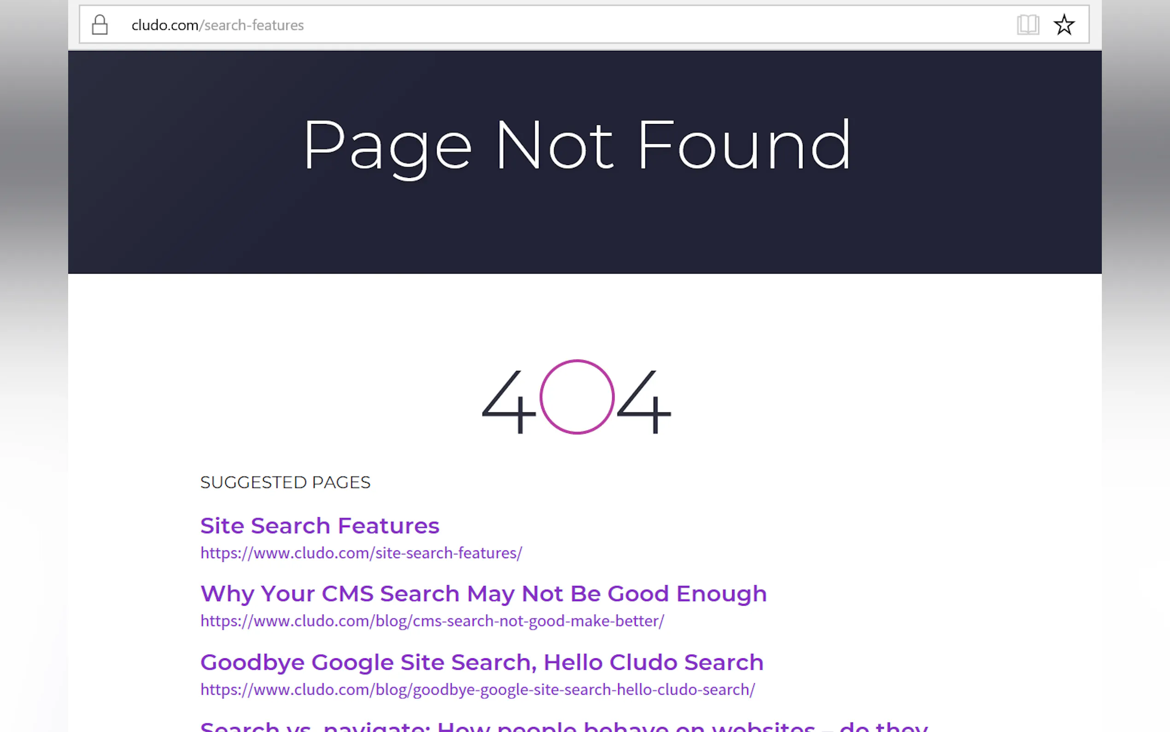Follow the goodbye-google-site-search-hello-cludo-search URL
Viewport: 1170px width, 732px height.
pos(477,690)
